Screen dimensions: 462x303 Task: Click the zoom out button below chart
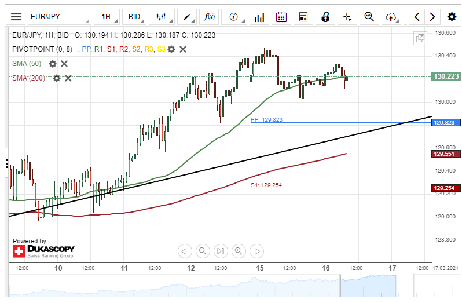click(x=203, y=251)
